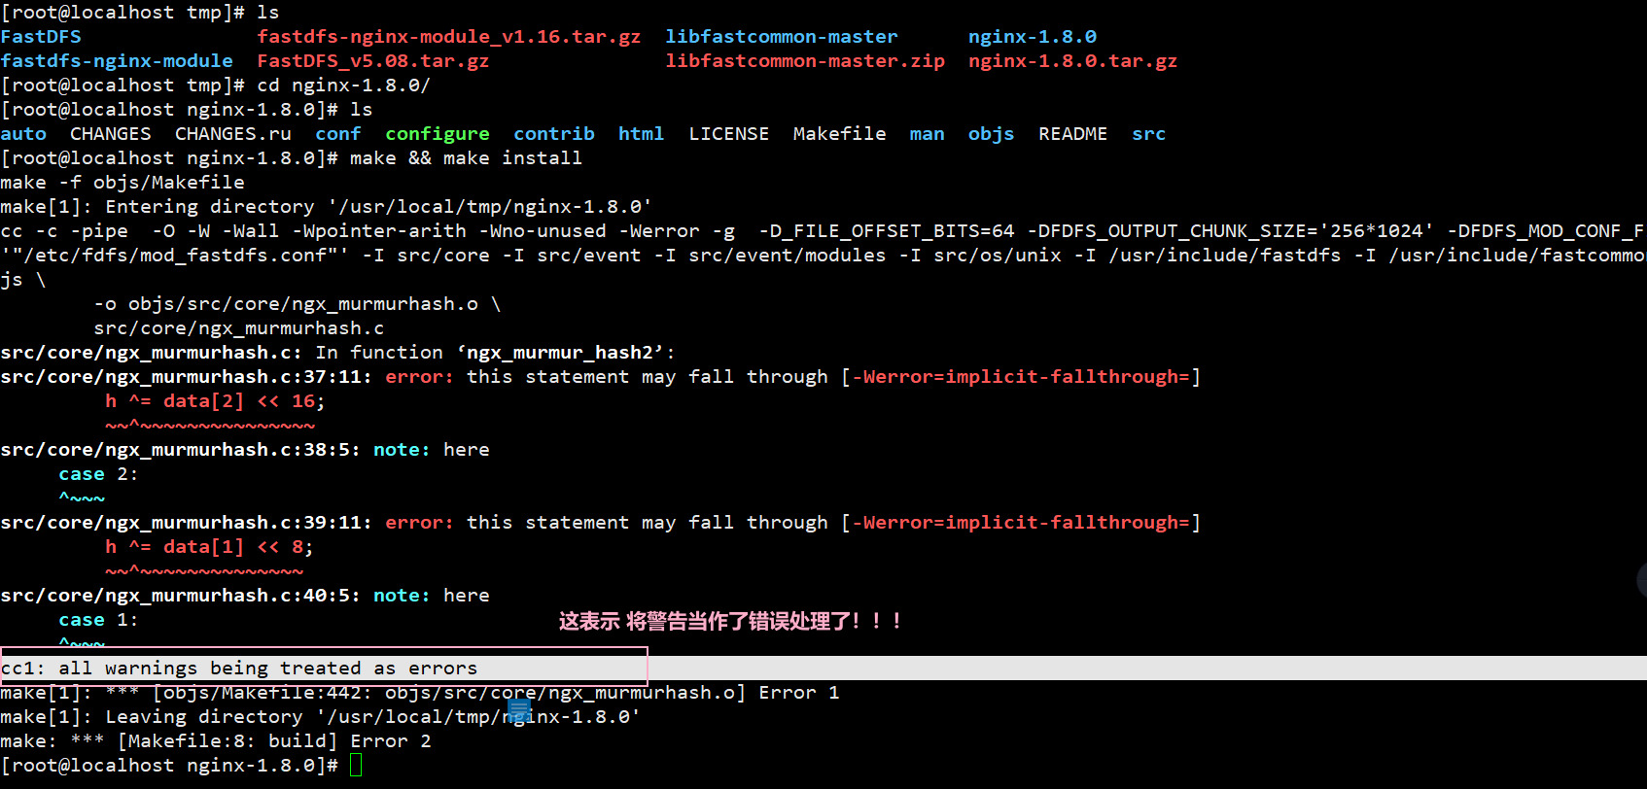The height and width of the screenshot is (789, 1647).
Task: Click the blue document icon overlay
Action: click(x=519, y=711)
